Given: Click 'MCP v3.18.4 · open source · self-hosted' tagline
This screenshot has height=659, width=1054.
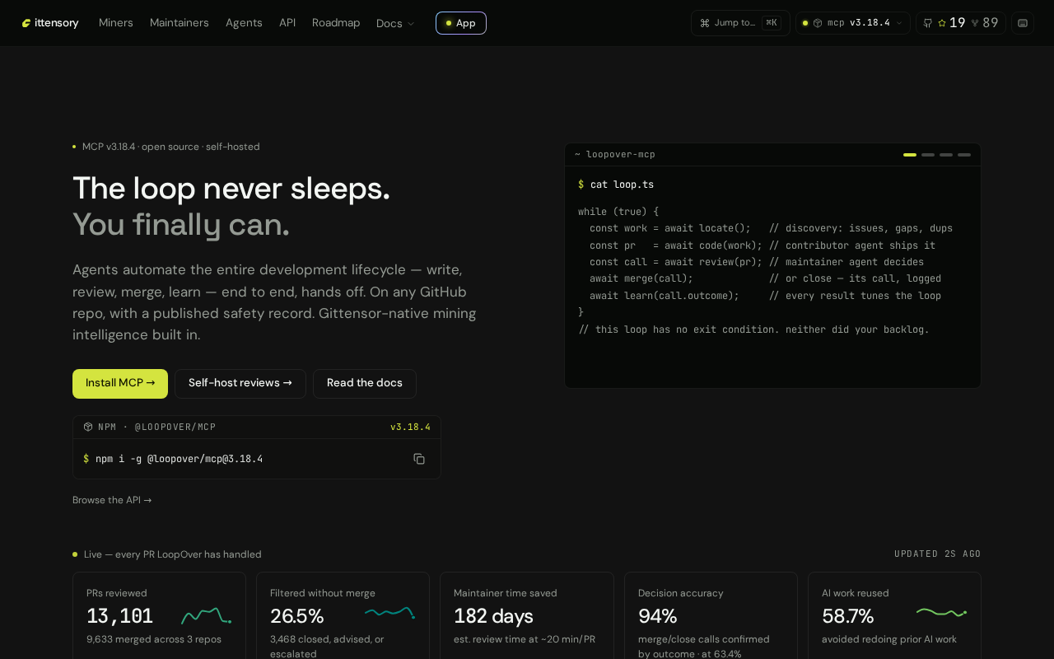Looking at the screenshot, I should pos(171,147).
